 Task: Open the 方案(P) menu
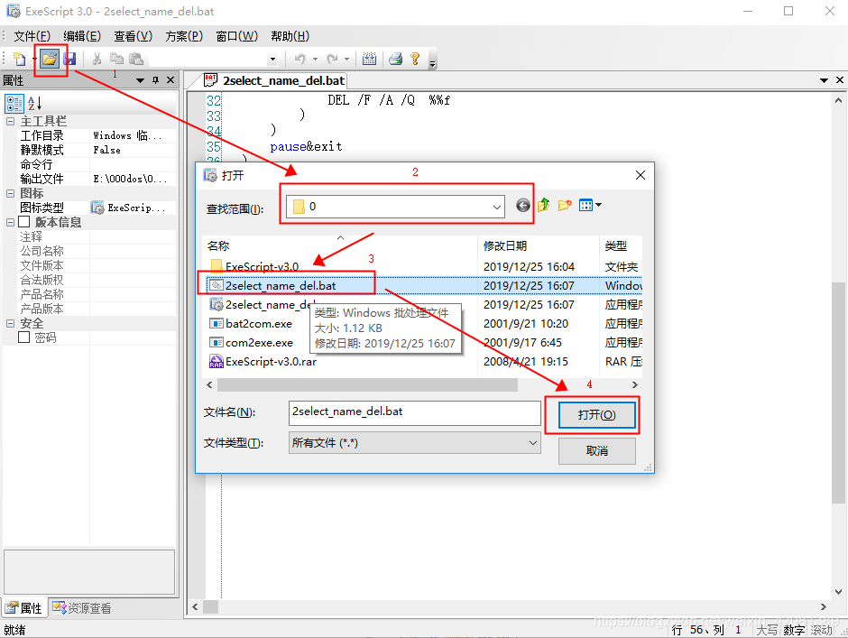[x=184, y=36]
